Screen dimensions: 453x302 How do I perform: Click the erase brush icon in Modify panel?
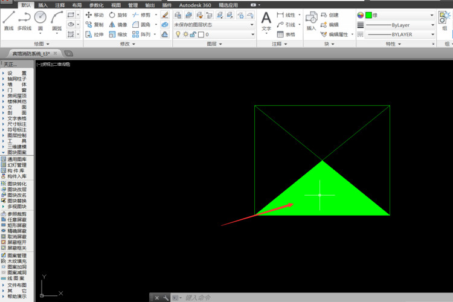coord(165,14)
